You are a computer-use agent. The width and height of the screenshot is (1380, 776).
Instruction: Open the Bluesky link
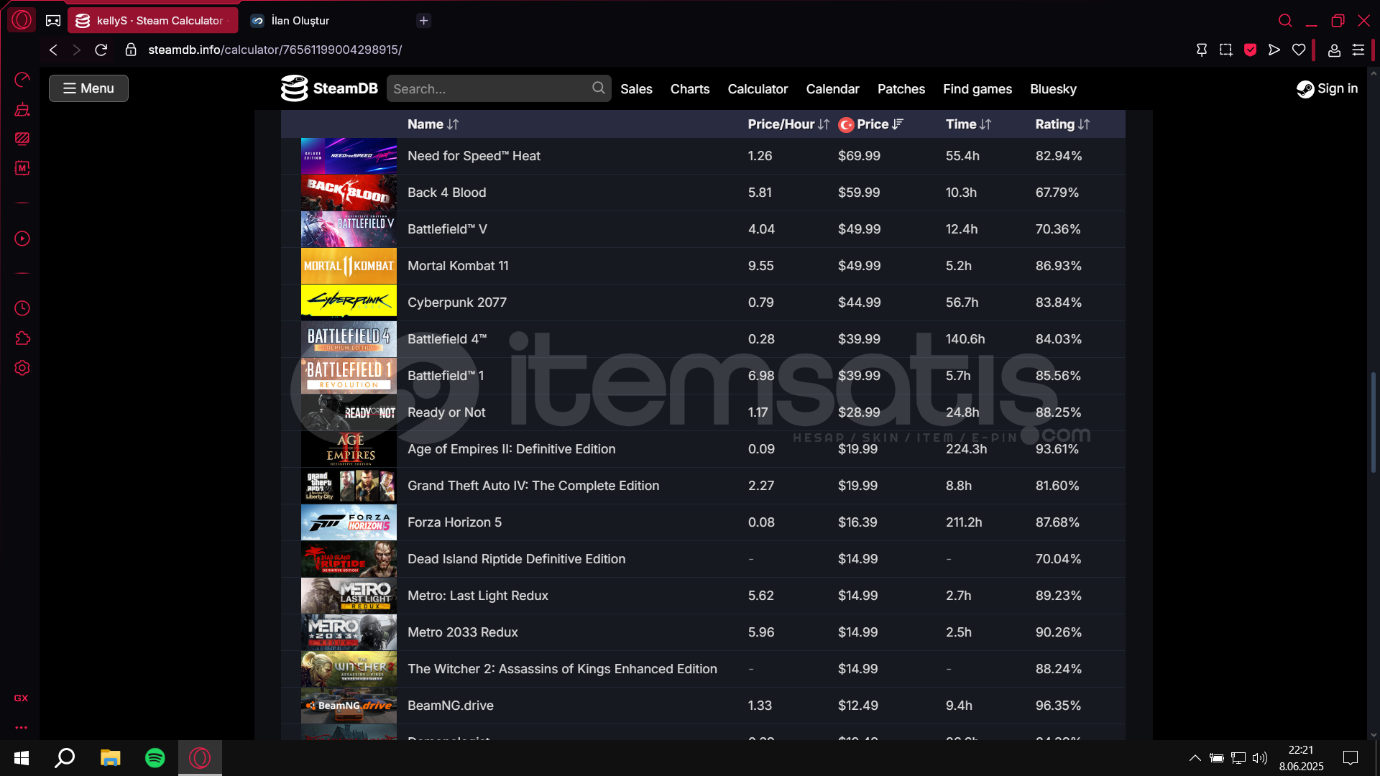click(1053, 89)
